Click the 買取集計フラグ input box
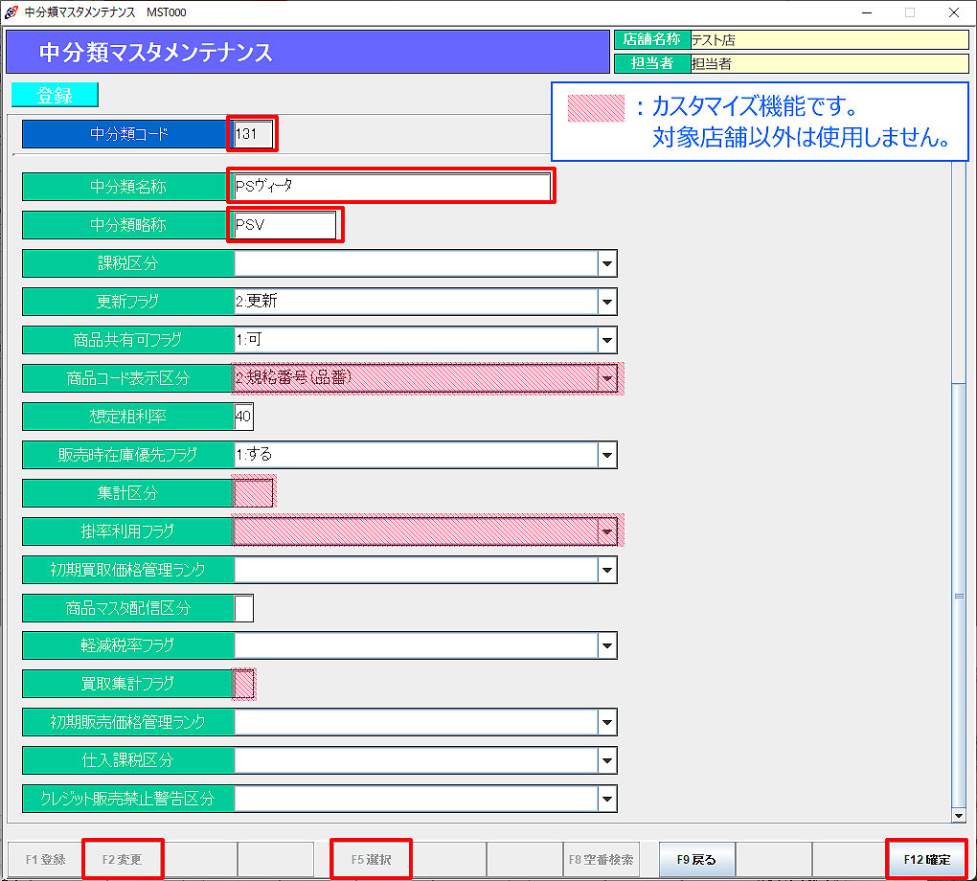Viewport: 977px width, 881px height. (x=243, y=684)
